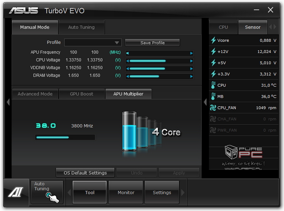Switch to Auto Tuning tab
284x211 pixels.
[x=81, y=27]
